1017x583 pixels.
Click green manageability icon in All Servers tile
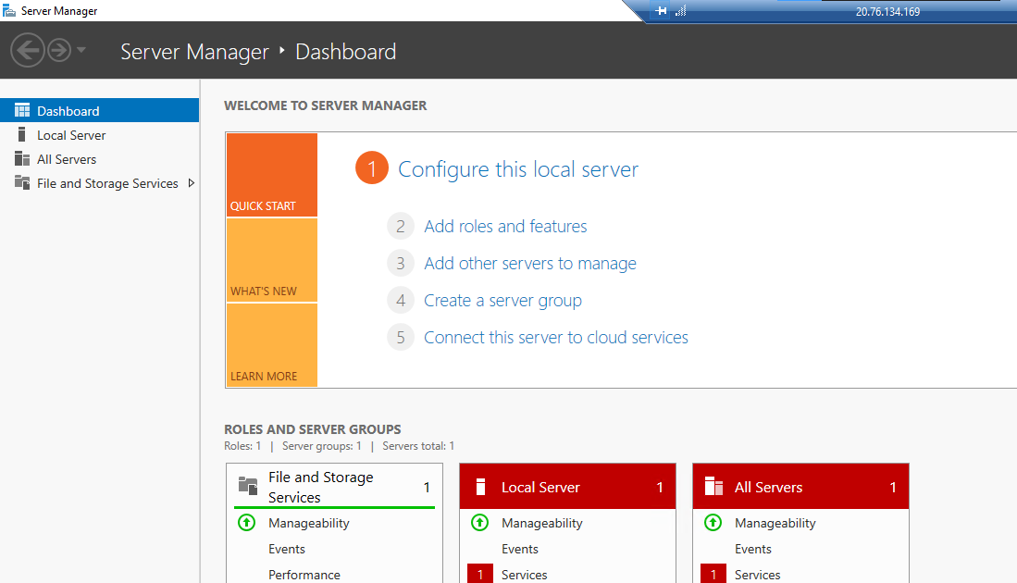tap(713, 522)
